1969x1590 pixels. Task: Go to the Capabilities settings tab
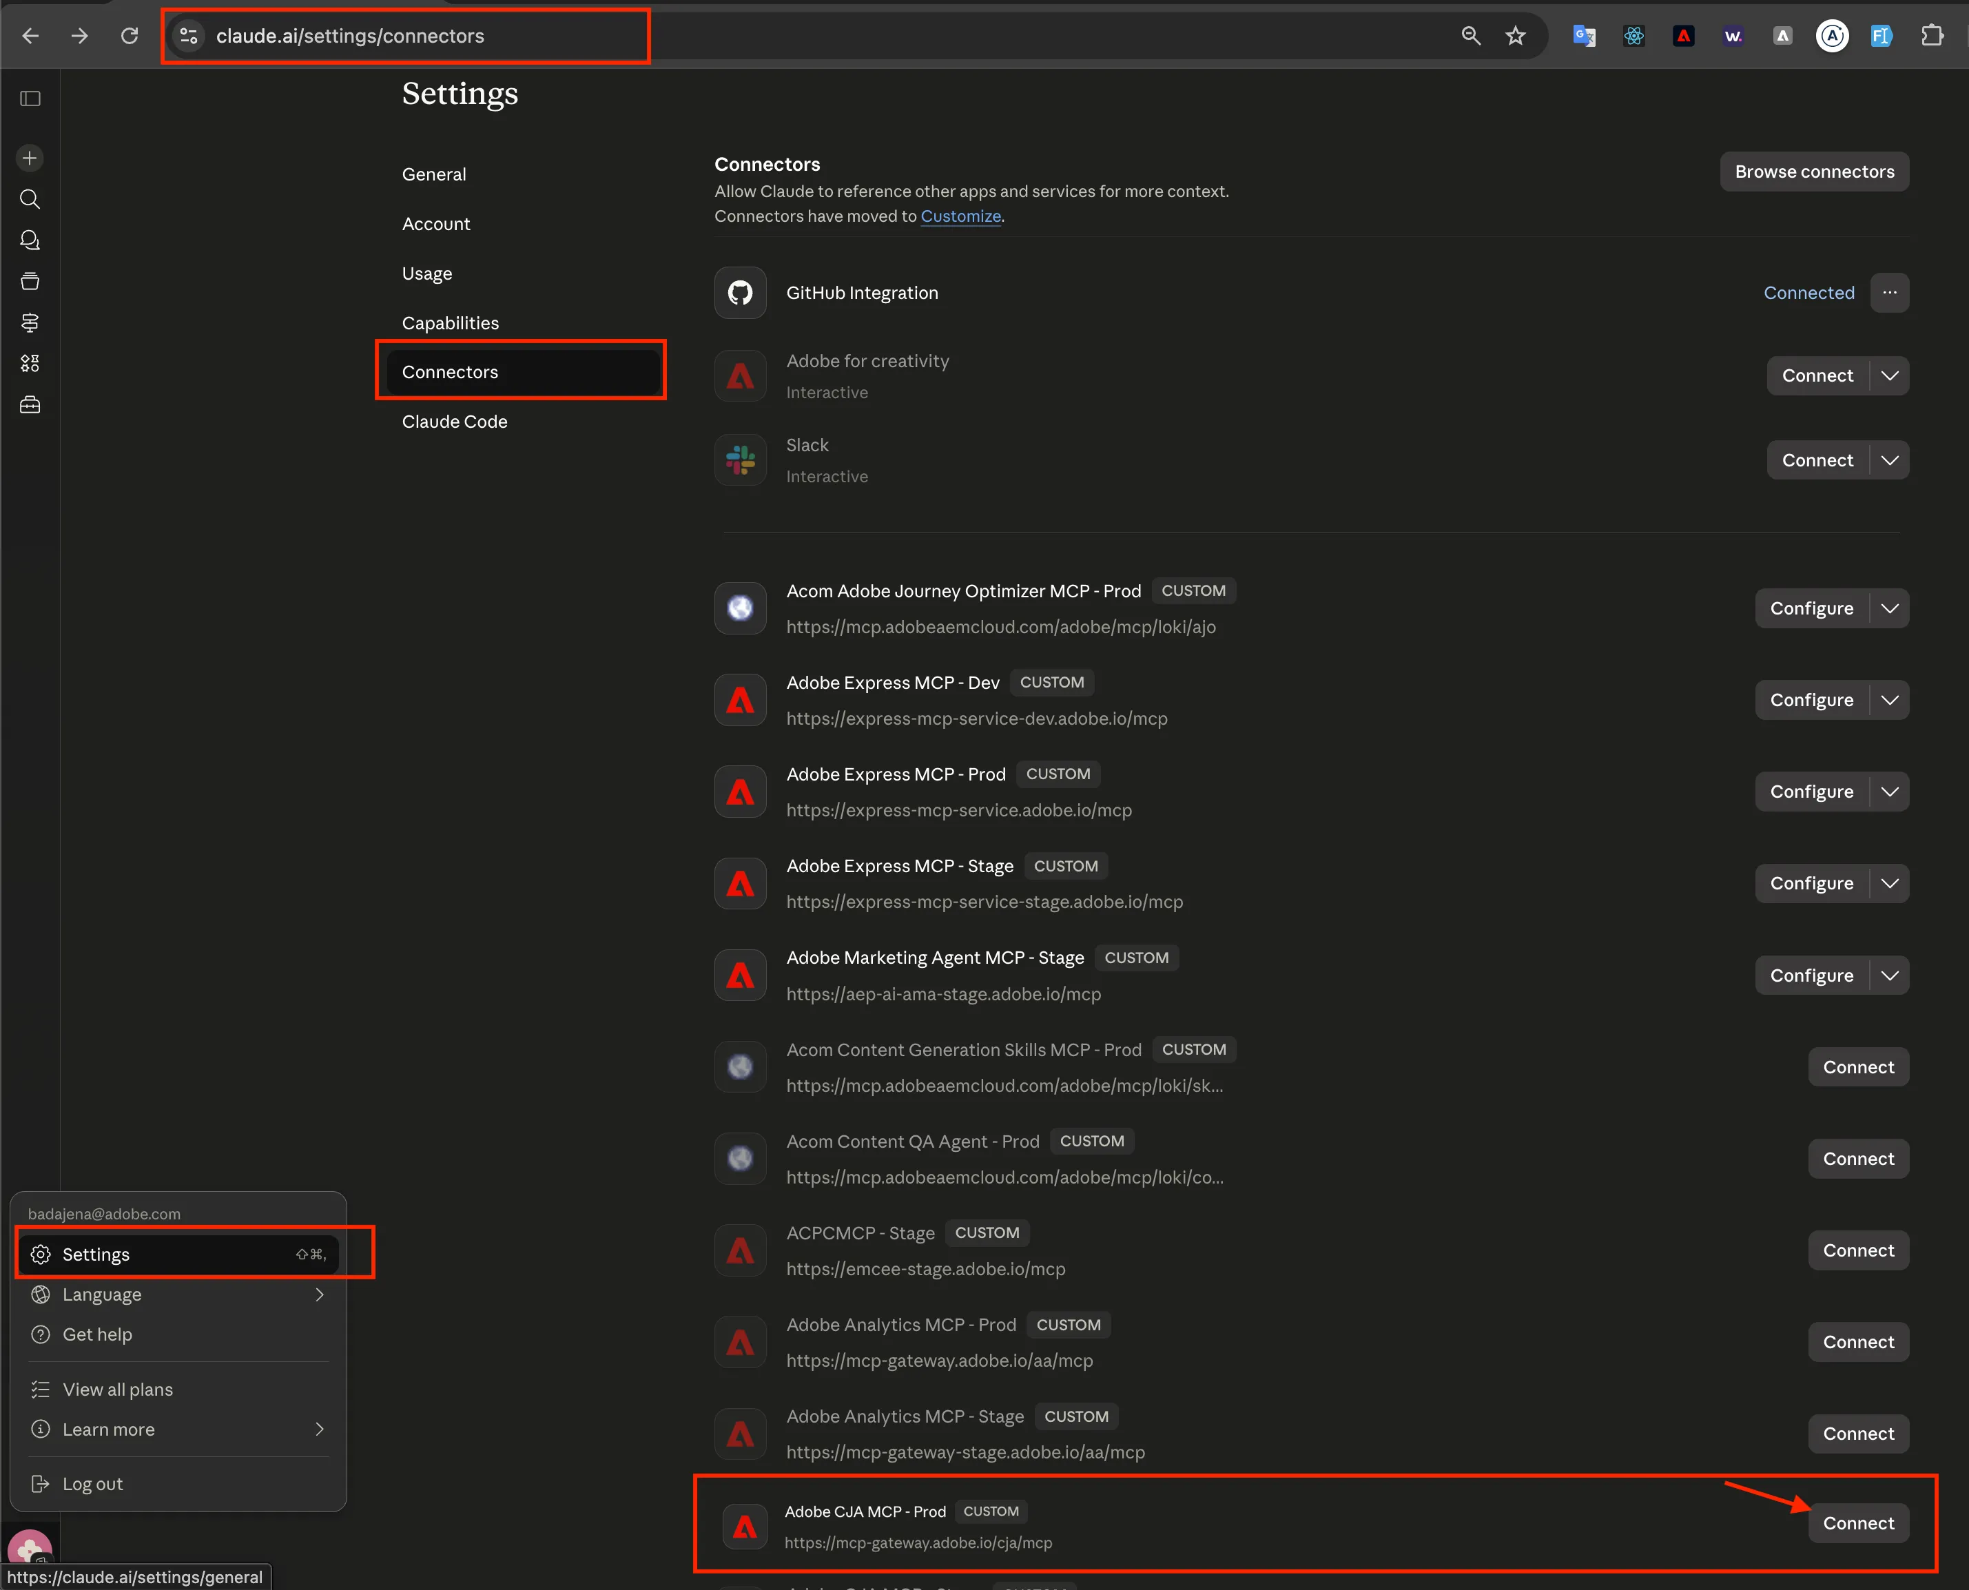(x=451, y=323)
